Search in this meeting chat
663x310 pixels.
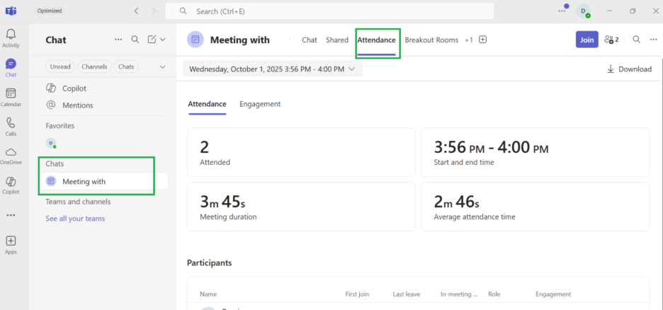(x=636, y=40)
